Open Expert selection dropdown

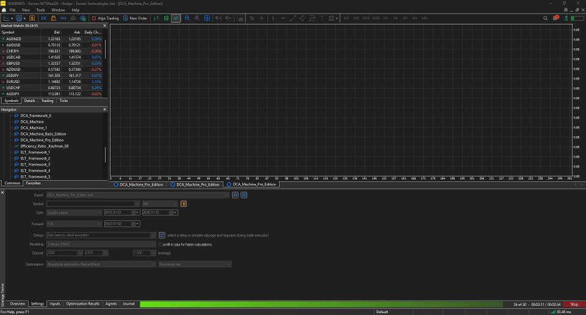pos(226,195)
